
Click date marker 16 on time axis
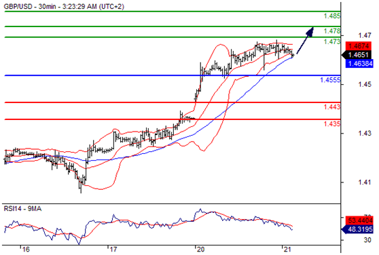[25, 249]
